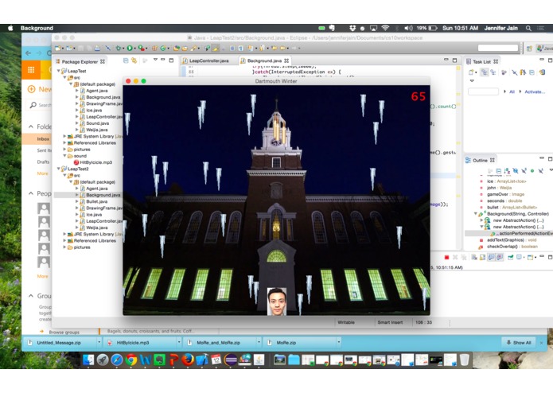553x393 pixels.
Task: Click the Task List find input field
Action: click(x=483, y=91)
